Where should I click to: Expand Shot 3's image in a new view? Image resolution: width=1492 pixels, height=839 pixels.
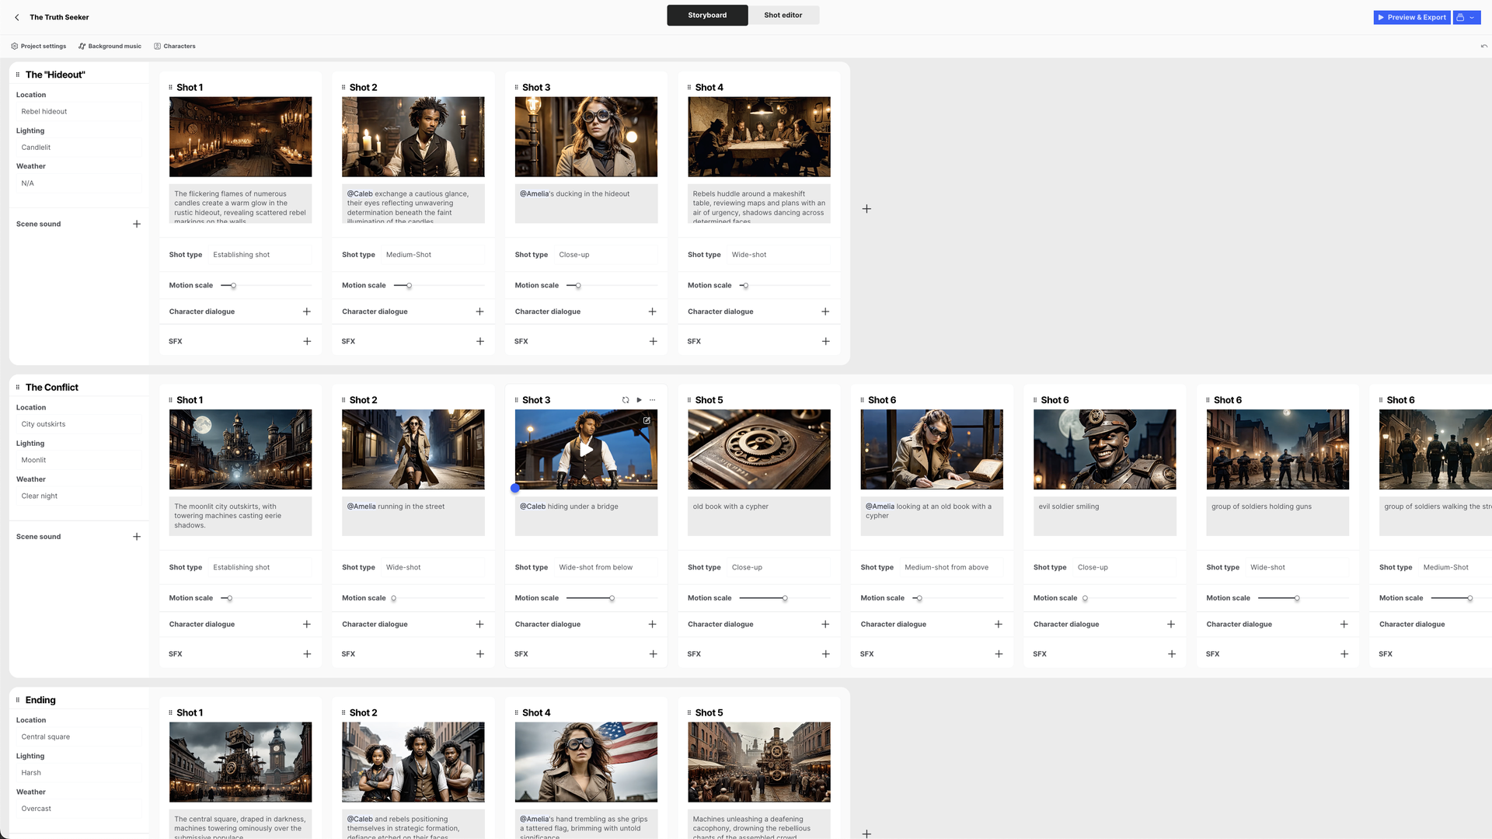pyautogui.click(x=647, y=420)
